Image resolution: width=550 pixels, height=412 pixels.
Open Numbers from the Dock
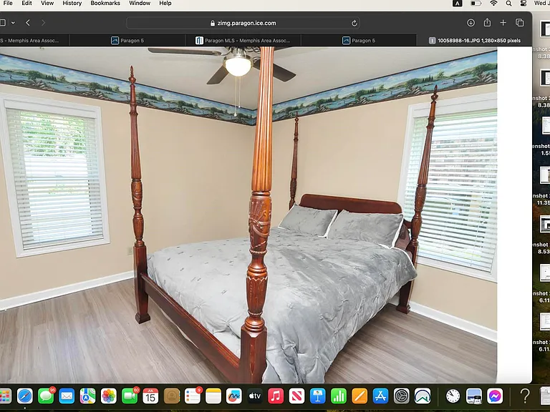tap(339, 396)
